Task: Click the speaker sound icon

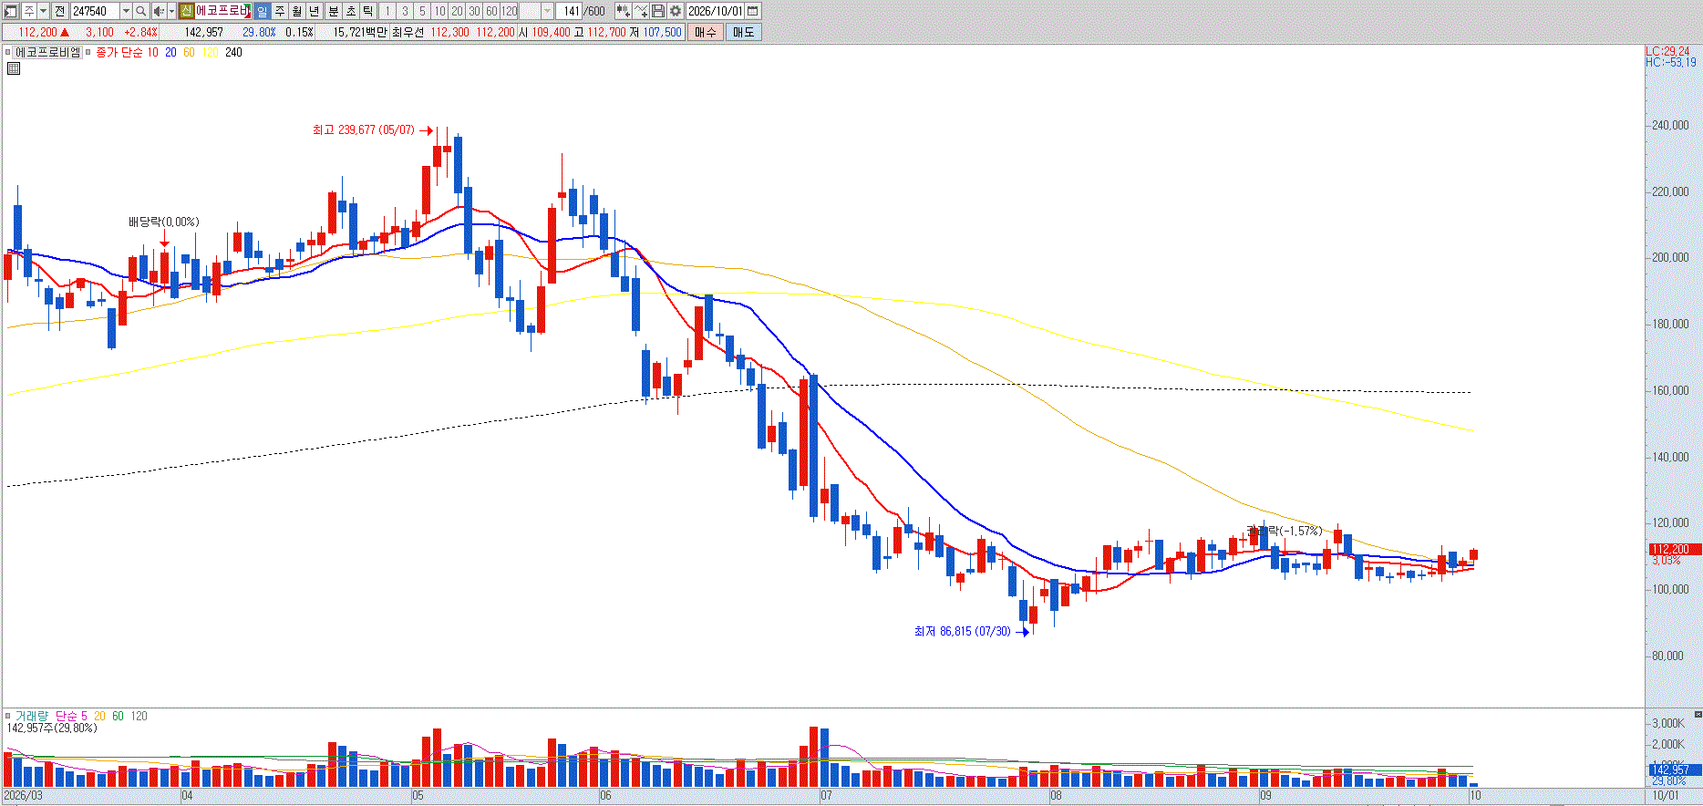Action: [x=159, y=11]
